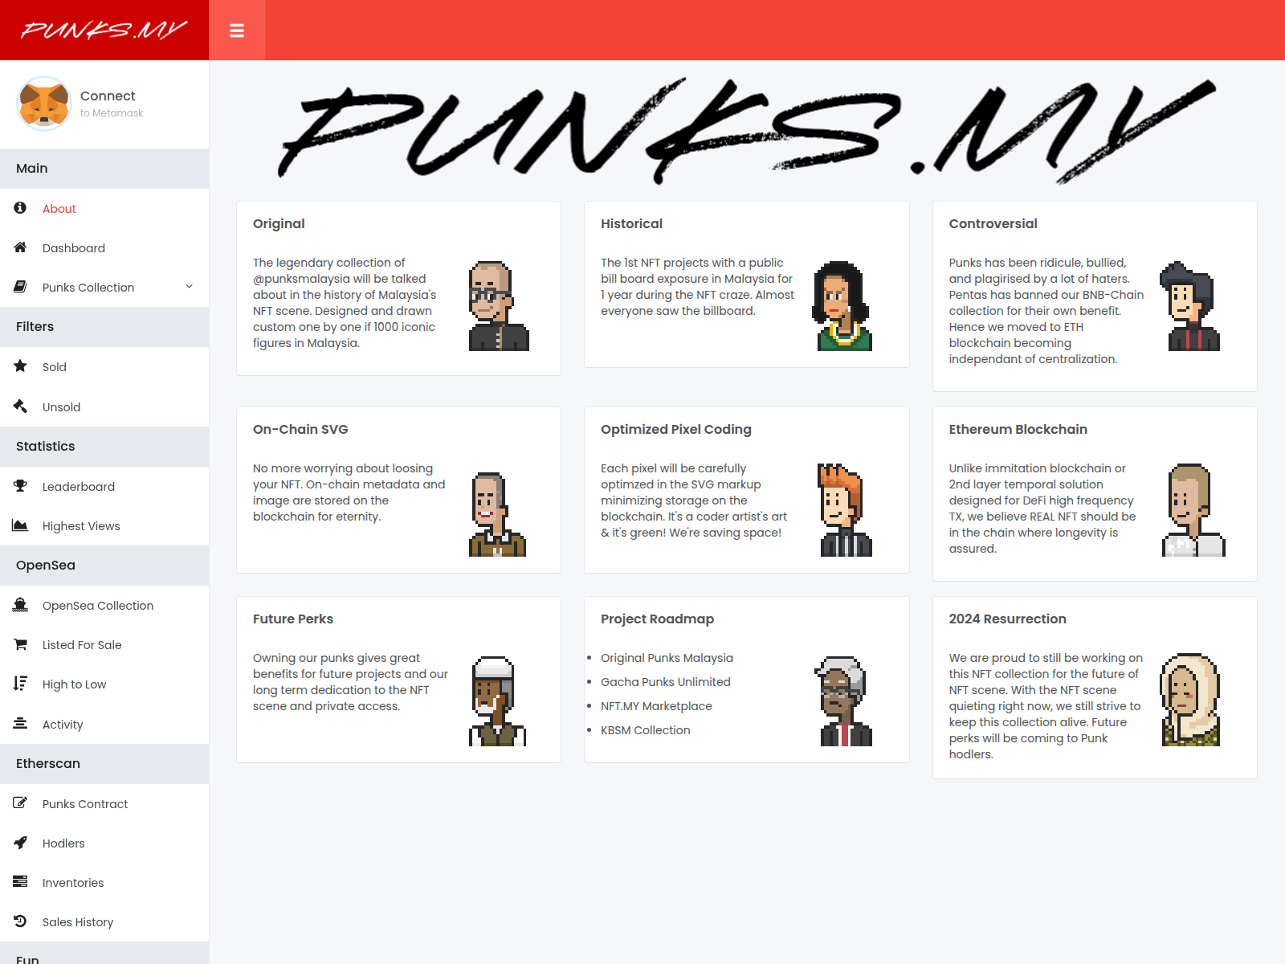Click the punk avatar in Future Perks card
Screen dimensions: 1285x964
(497, 701)
